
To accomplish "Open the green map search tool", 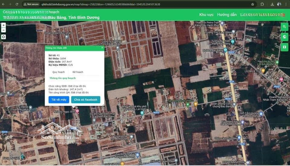I will (x=284, y=27).
